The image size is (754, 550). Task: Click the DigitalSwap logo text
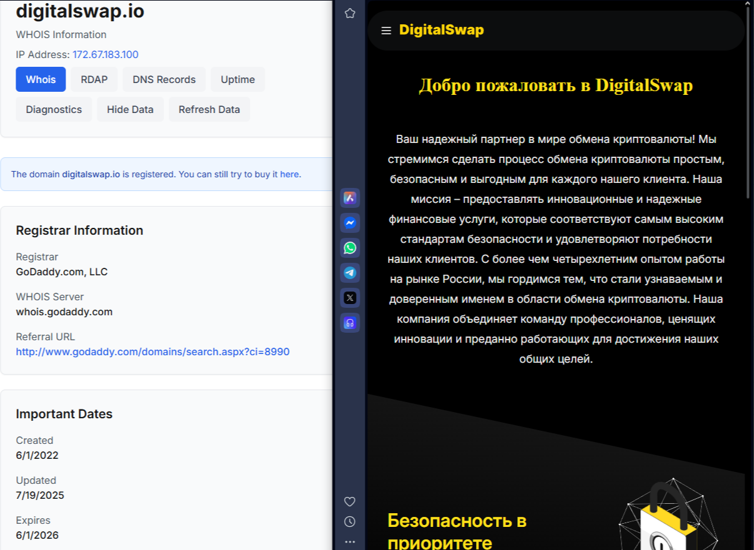(x=442, y=30)
